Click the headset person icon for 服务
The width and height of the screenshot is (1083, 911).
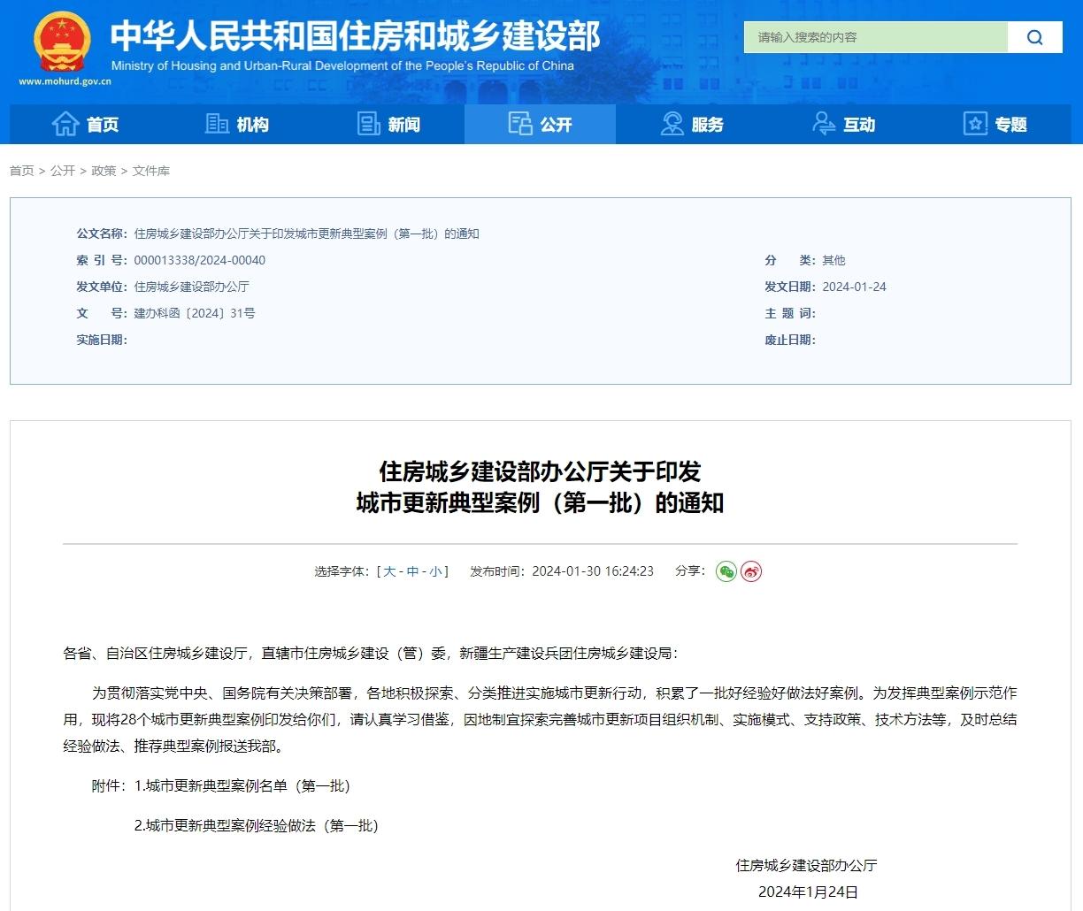tap(672, 125)
